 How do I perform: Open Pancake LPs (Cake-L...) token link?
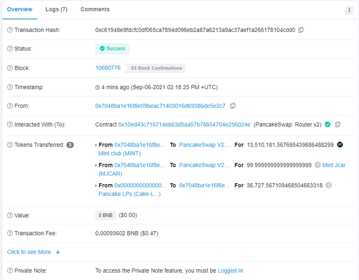(x=130, y=194)
